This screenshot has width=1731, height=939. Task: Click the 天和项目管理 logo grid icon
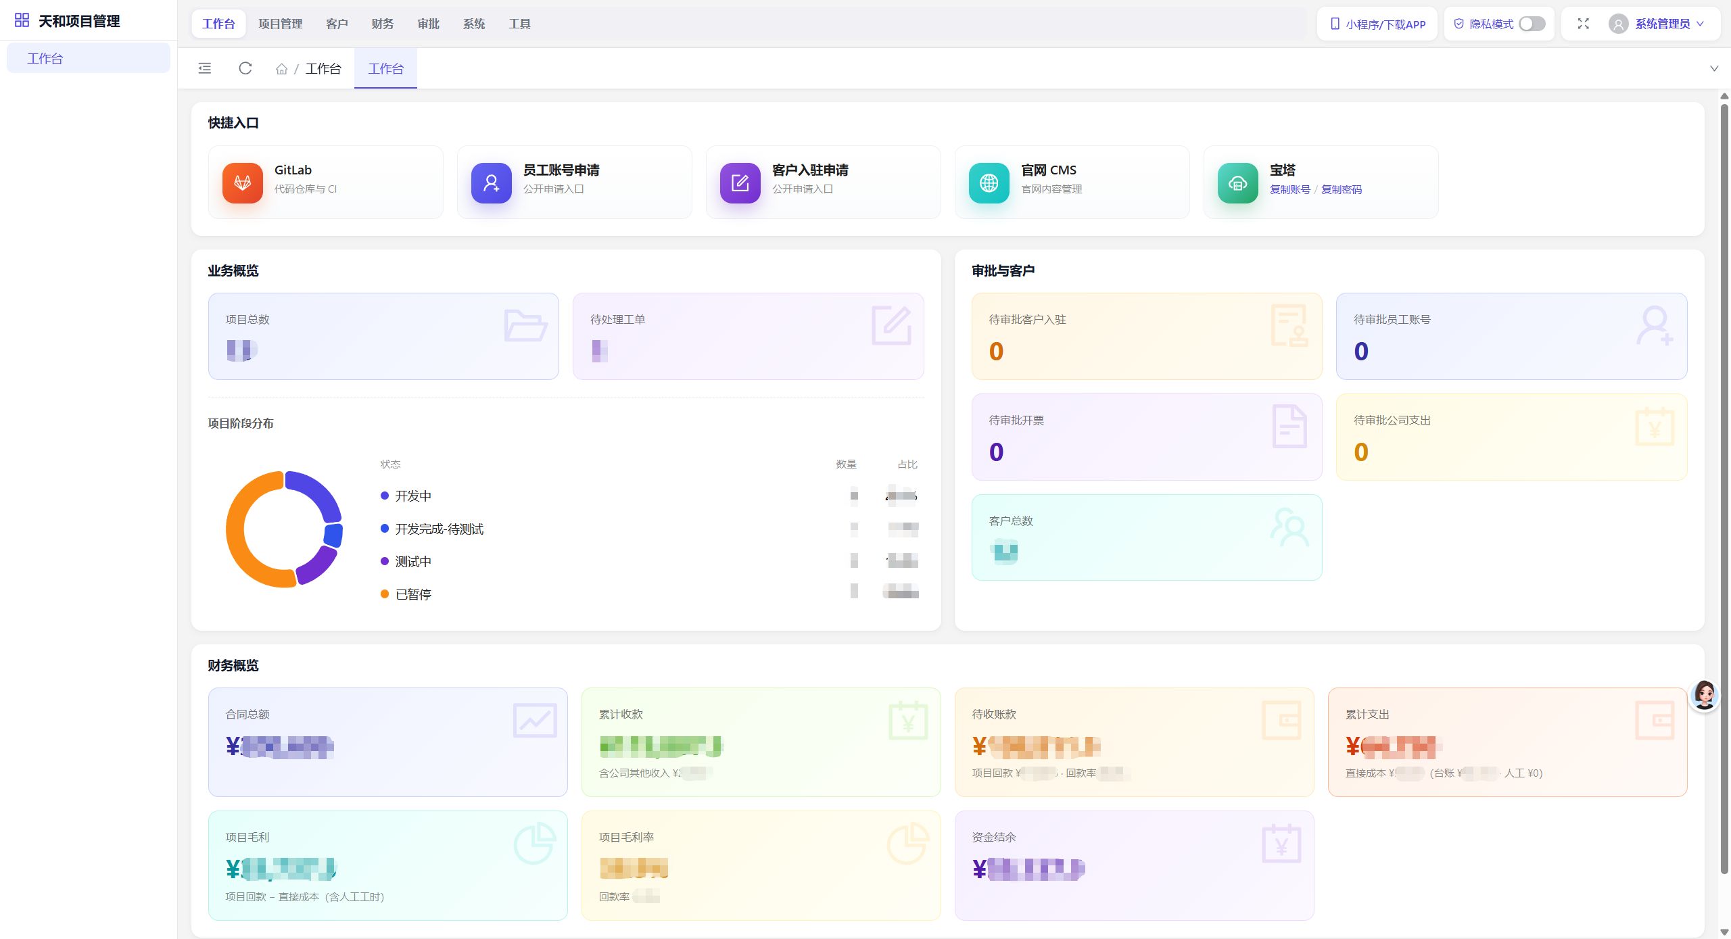[x=22, y=20]
